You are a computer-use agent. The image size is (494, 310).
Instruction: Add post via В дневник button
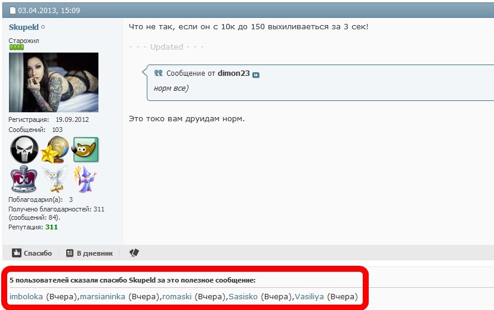89,253
